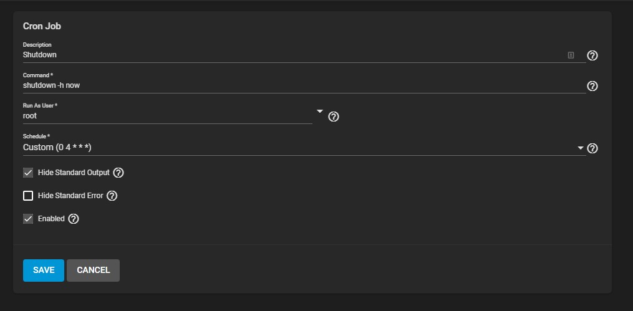This screenshot has width=633, height=311.
Task: Cancel editing the cron job
Action: [x=94, y=270]
